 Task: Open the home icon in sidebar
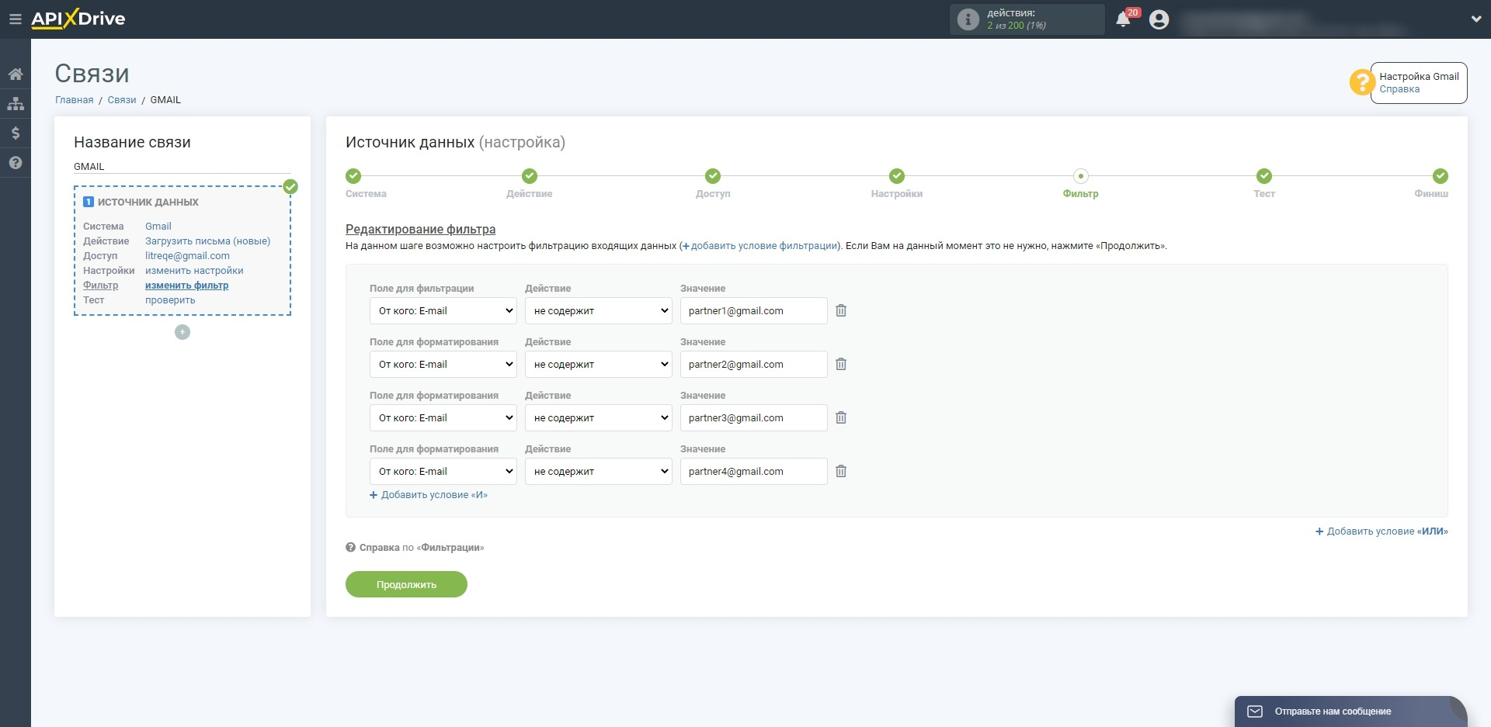pyautogui.click(x=16, y=74)
